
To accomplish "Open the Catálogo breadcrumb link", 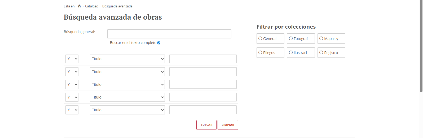I will tap(91, 6).
